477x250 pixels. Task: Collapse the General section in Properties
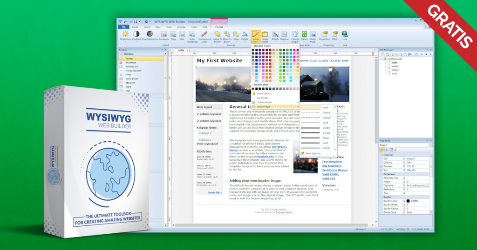click(x=381, y=154)
